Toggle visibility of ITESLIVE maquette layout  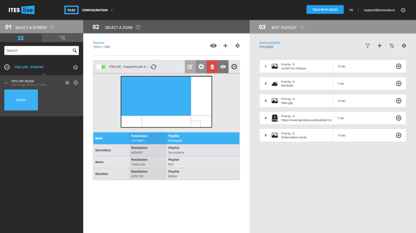tap(223, 67)
